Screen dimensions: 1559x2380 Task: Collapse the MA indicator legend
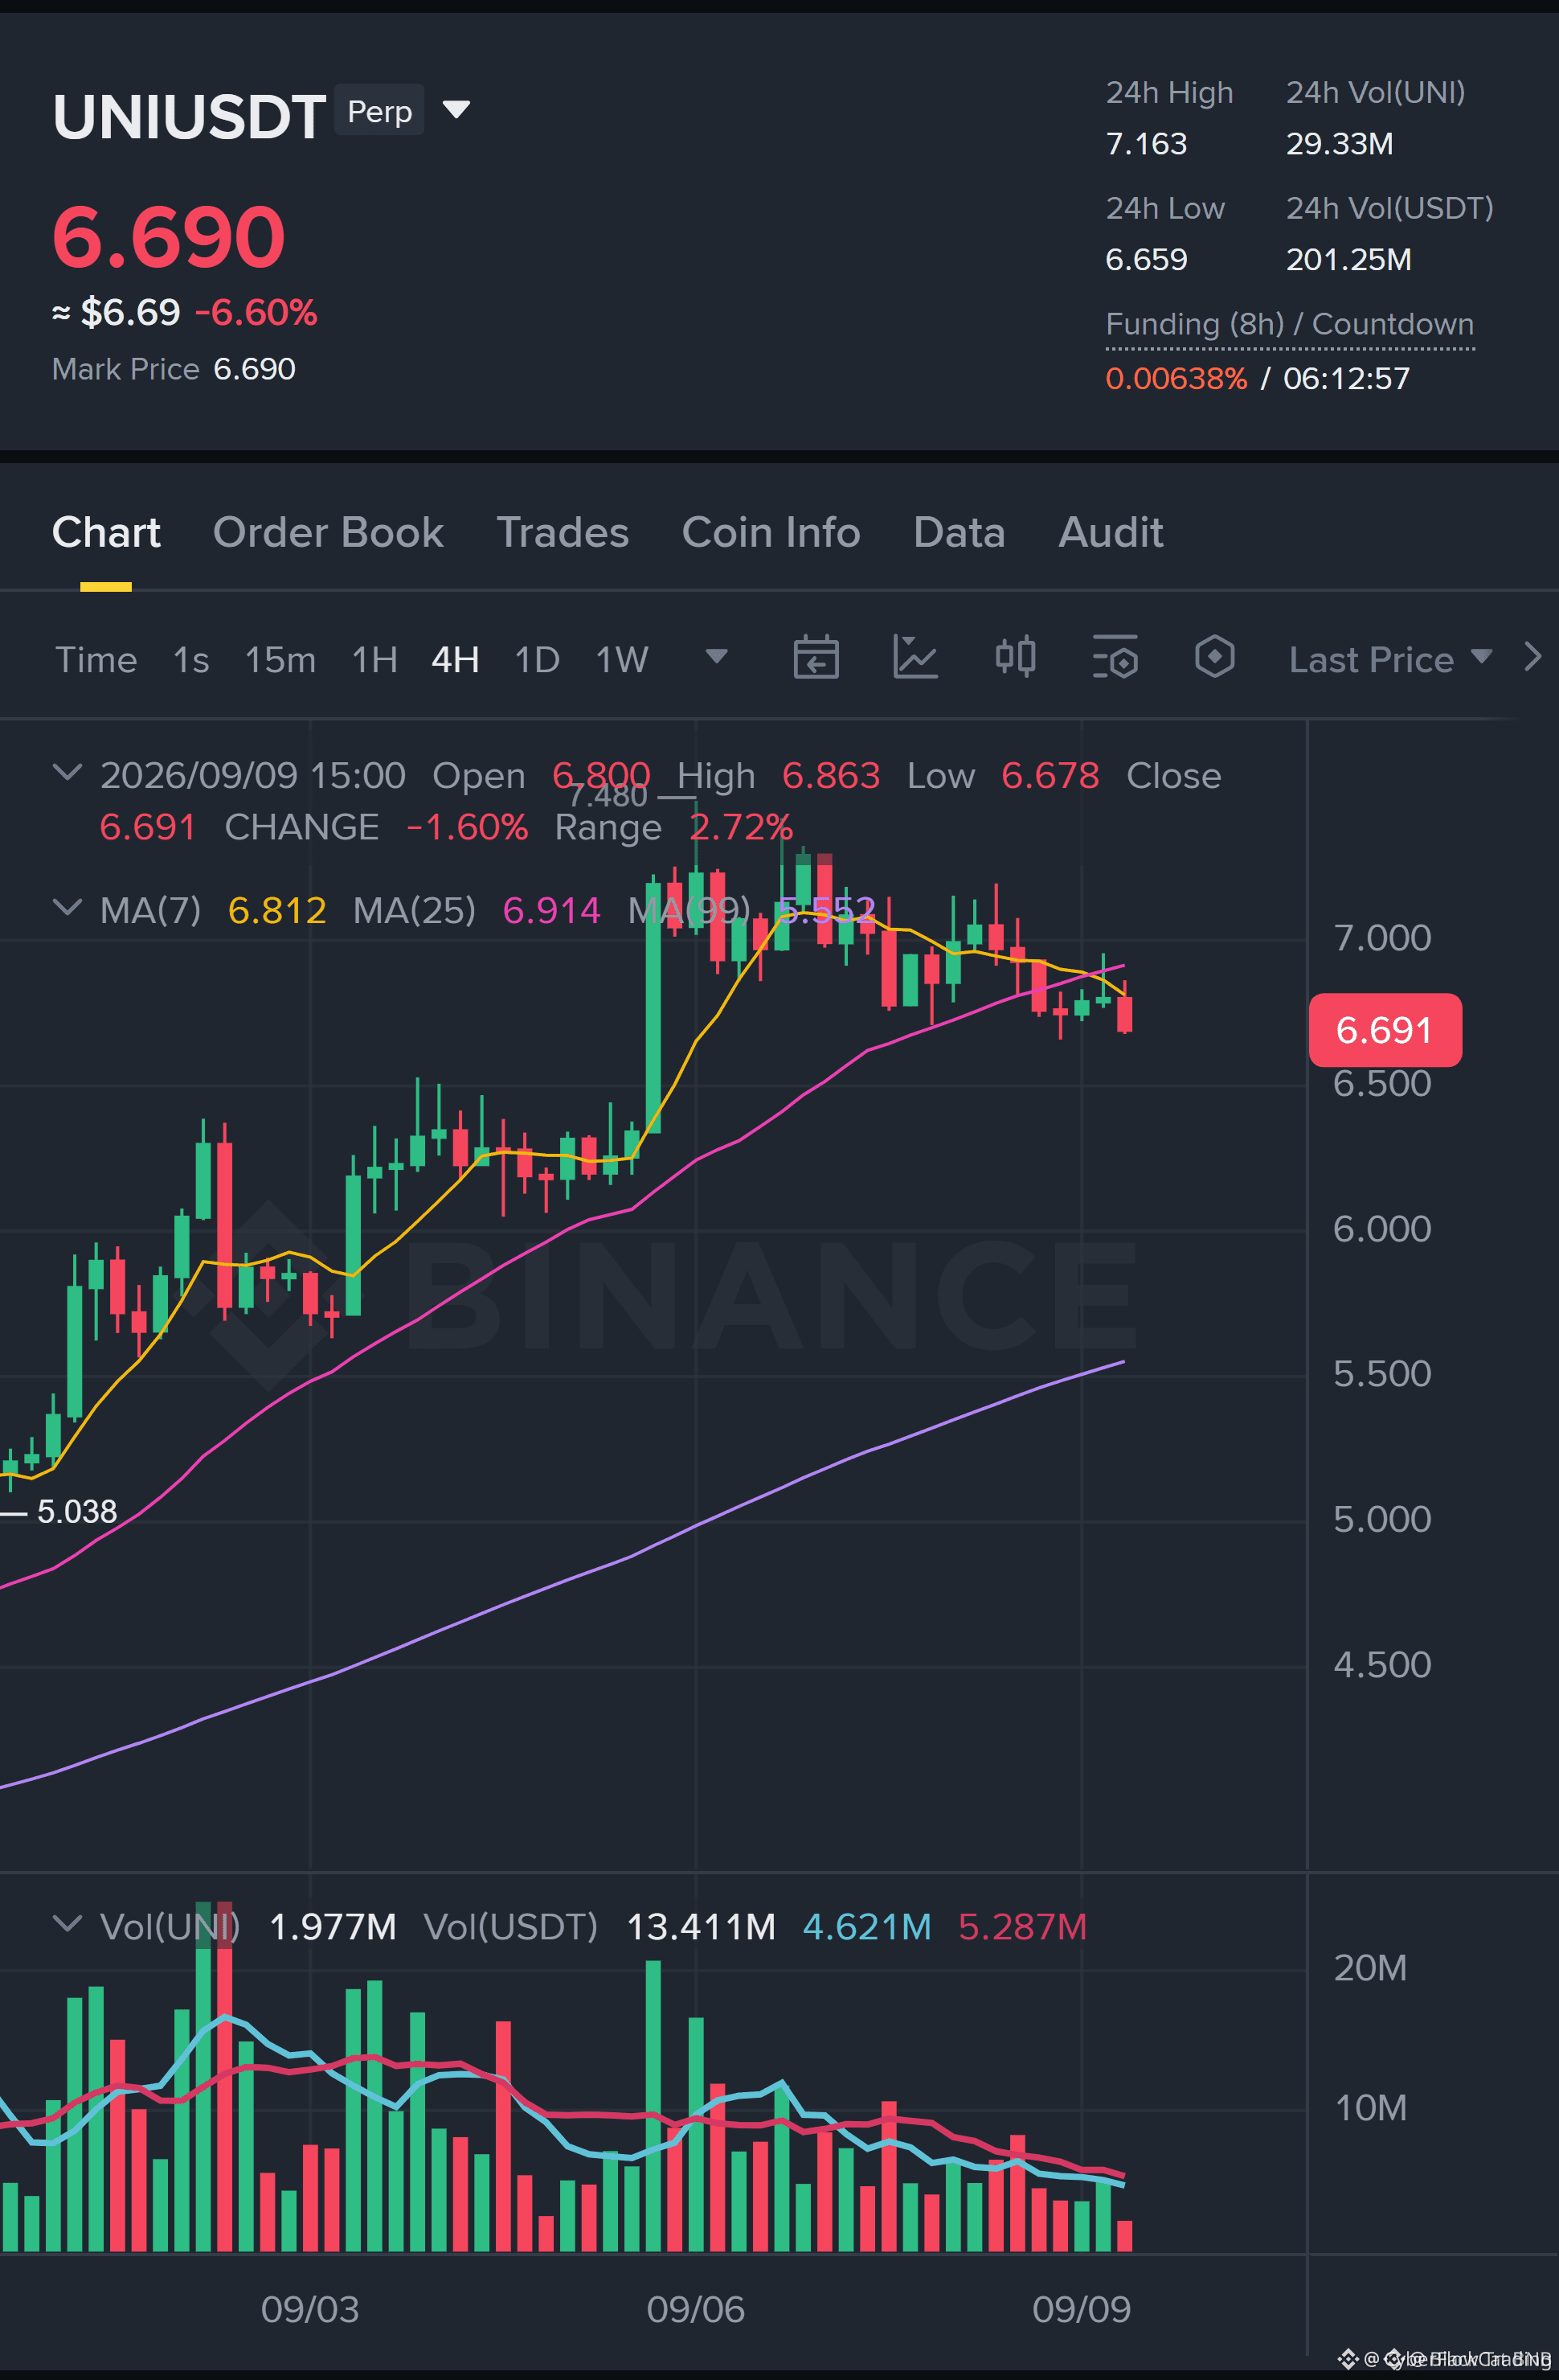[67, 907]
